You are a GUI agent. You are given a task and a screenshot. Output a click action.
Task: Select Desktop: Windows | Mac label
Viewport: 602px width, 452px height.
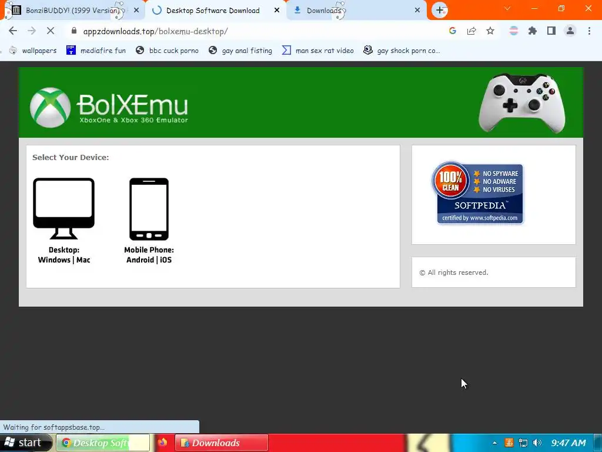pos(64,255)
